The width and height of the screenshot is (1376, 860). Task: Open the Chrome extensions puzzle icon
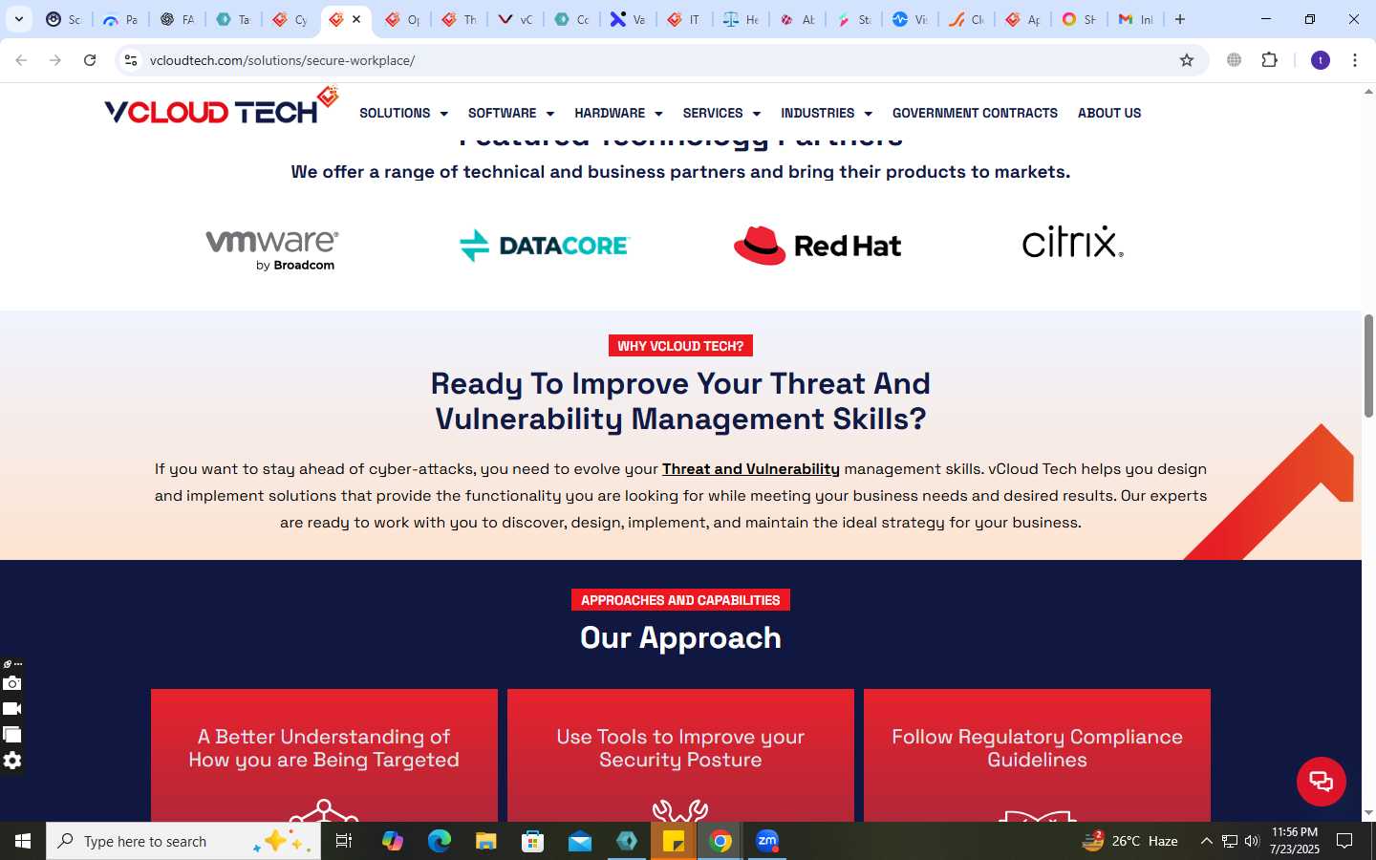pyautogui.click(x=1269, y=60)
